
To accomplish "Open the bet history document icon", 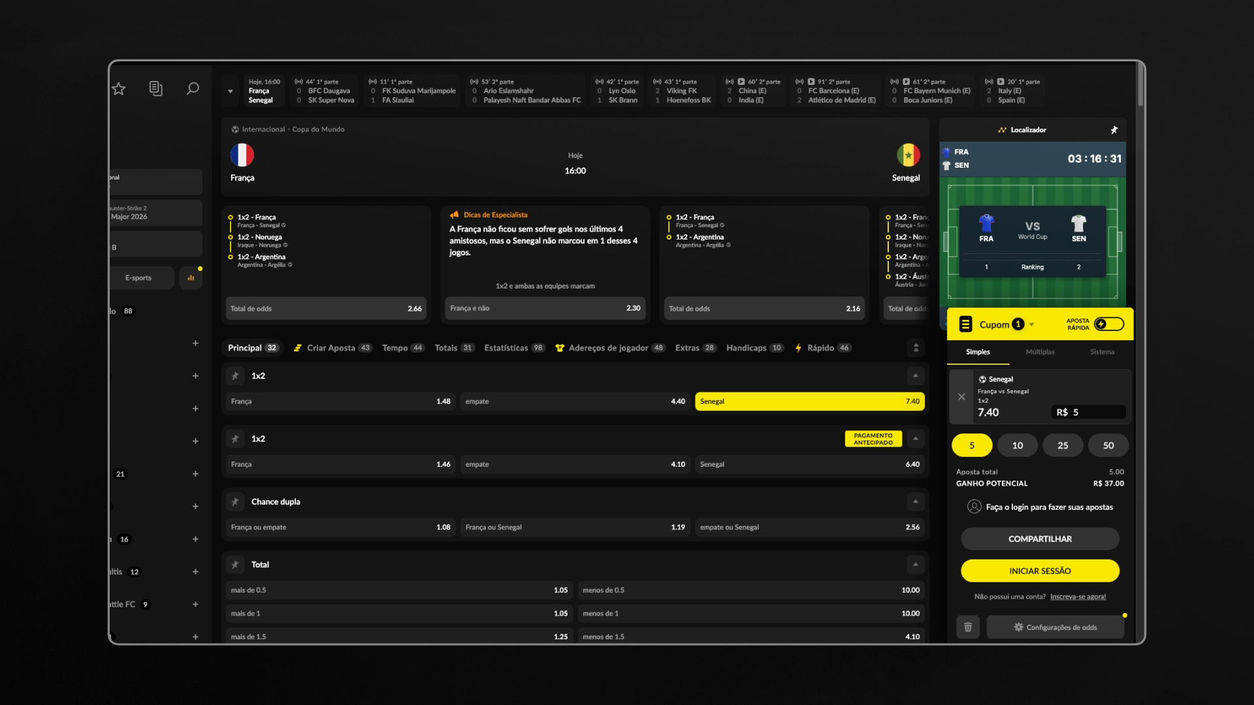I will [x=155, y=89].
